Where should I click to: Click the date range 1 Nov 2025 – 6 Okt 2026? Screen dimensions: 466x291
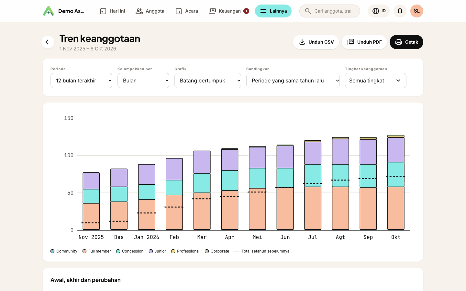88,49
